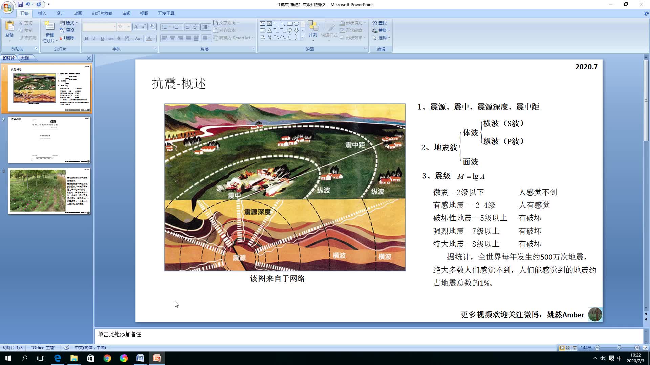Open the Review (审阅) ribbon tab

point(126,14)
